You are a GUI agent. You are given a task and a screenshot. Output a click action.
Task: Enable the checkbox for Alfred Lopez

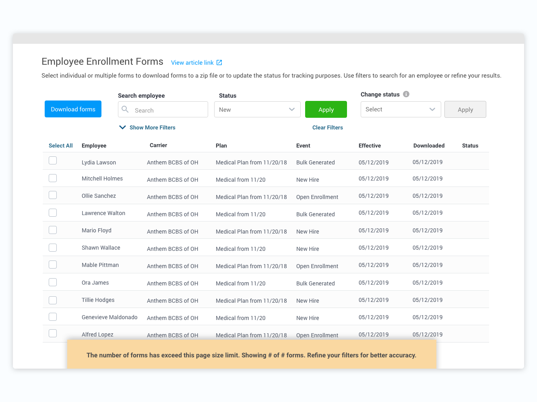tap(53, 333)
